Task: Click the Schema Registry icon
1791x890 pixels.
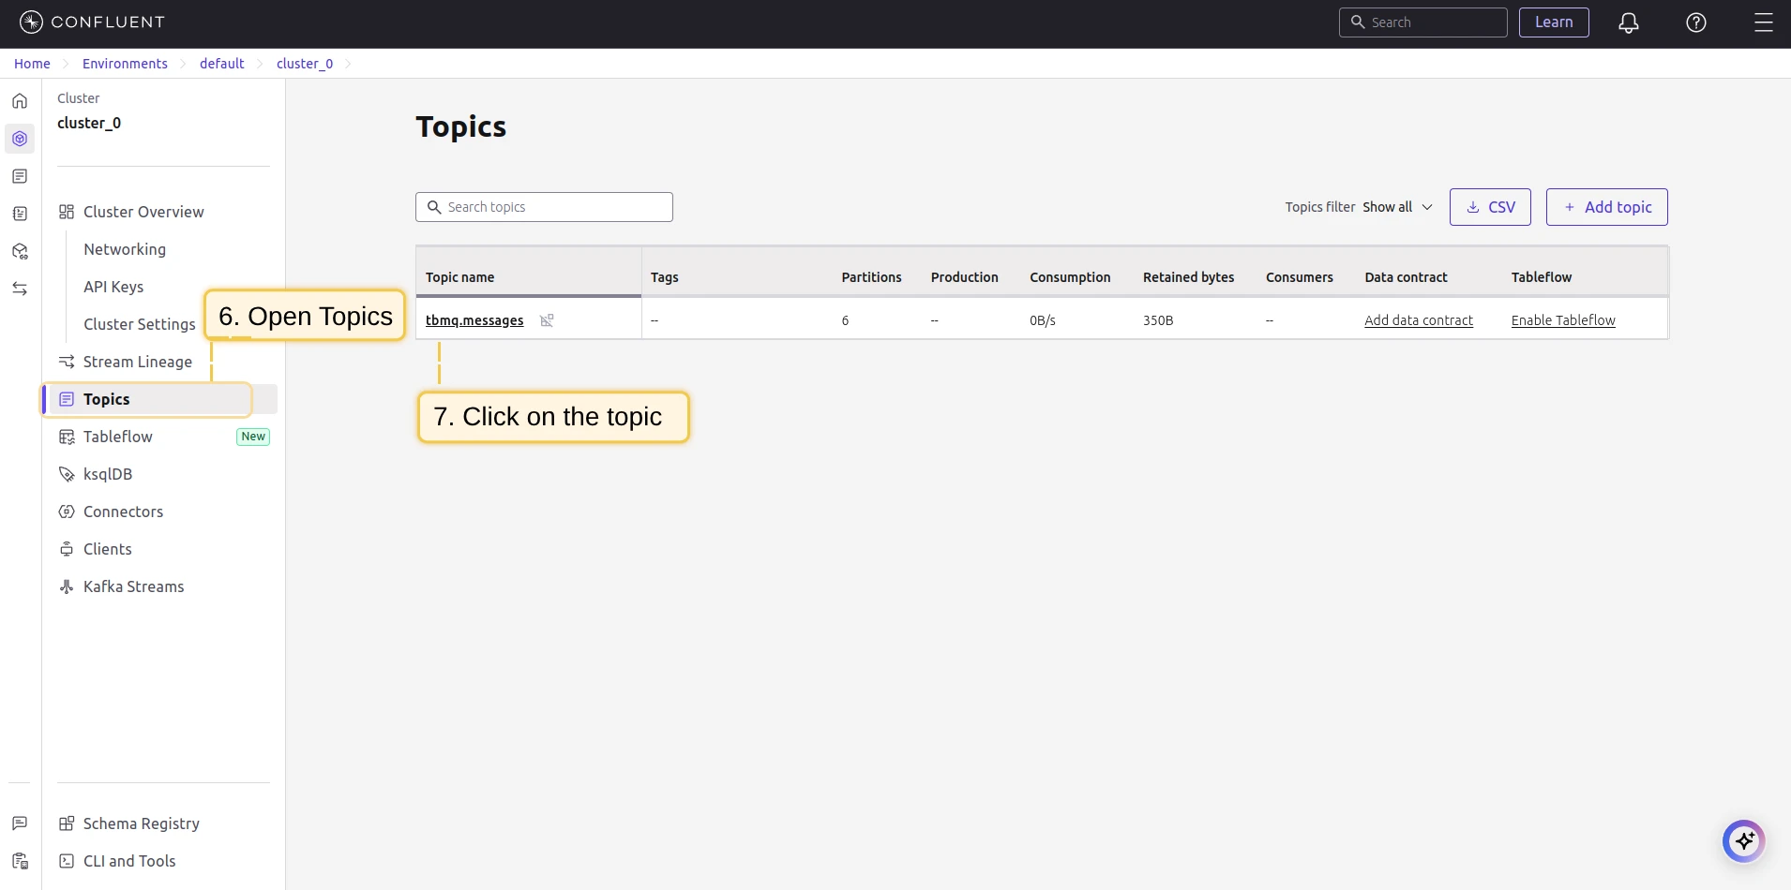Action: click(x=67, y=823)
